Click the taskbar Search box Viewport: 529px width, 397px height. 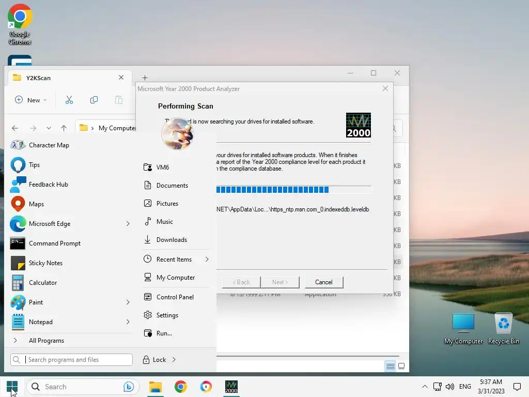point(83,387)
